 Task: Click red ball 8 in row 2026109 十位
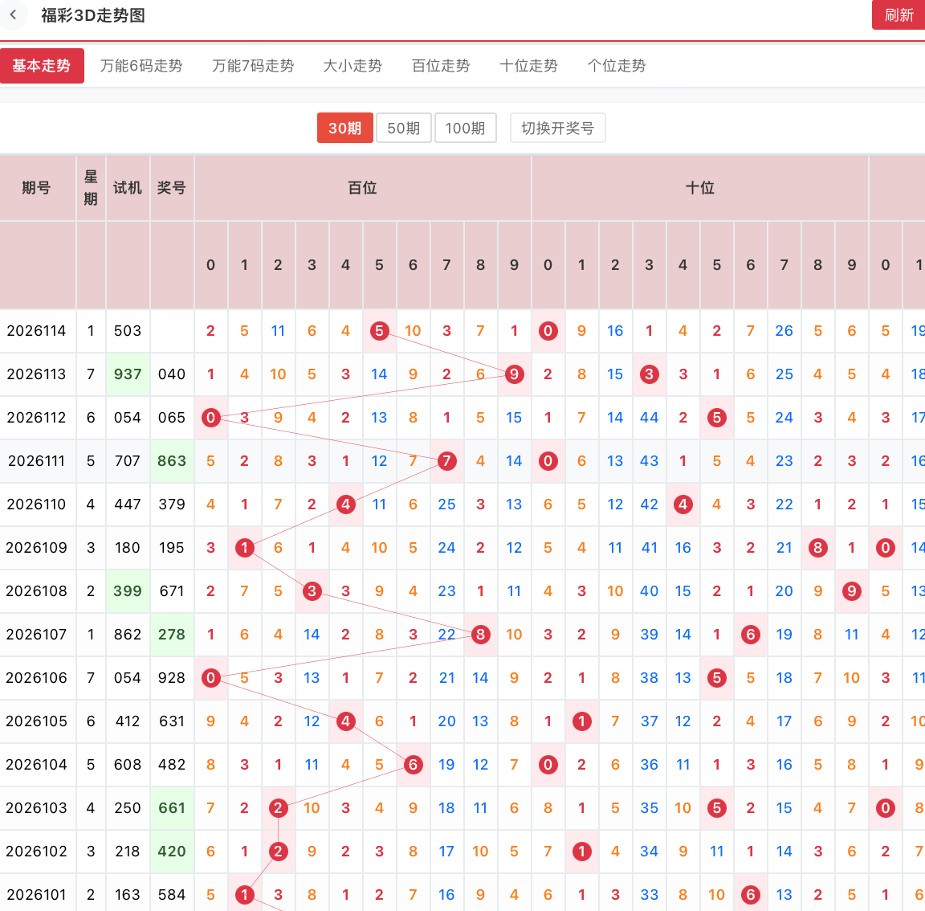click(x=817, y=548)
